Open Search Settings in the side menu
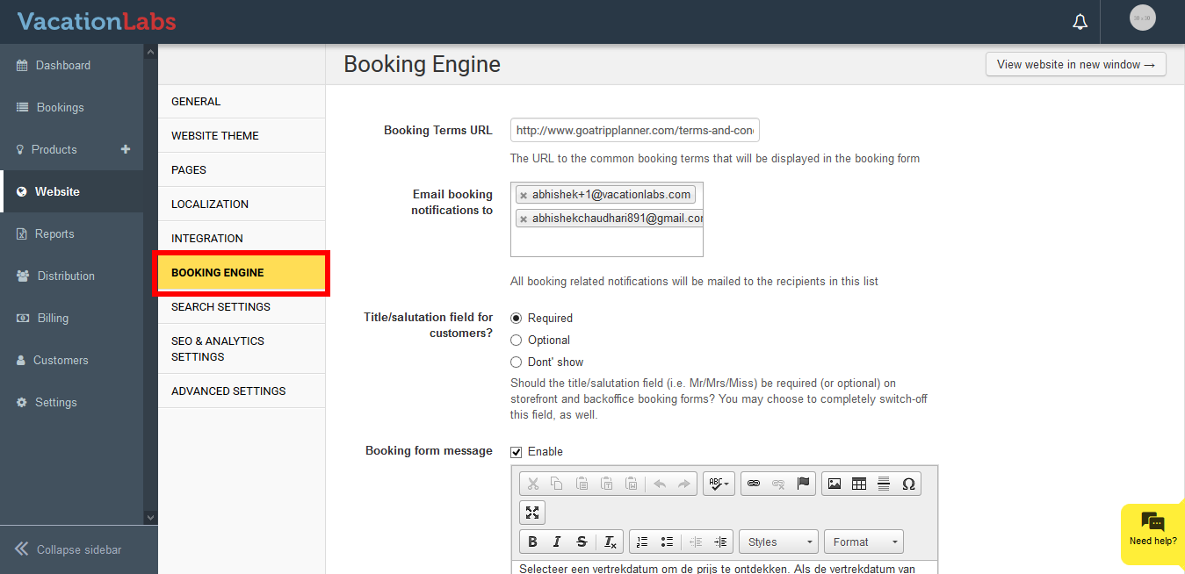 (220, 307)
